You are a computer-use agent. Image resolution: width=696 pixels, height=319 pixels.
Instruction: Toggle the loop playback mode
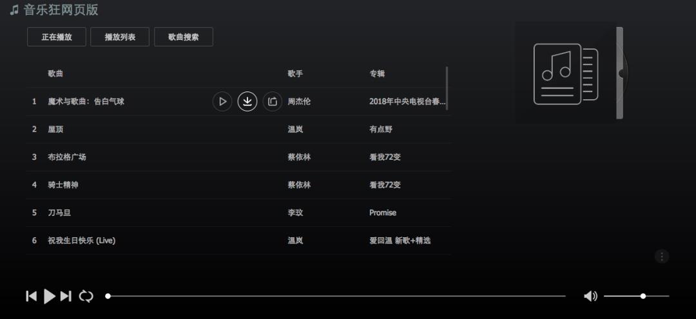point(86,296)
